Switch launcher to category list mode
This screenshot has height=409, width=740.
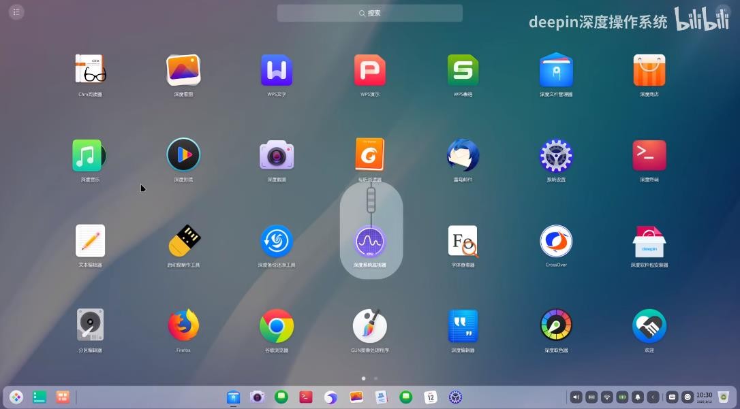[x=16, y=12]
